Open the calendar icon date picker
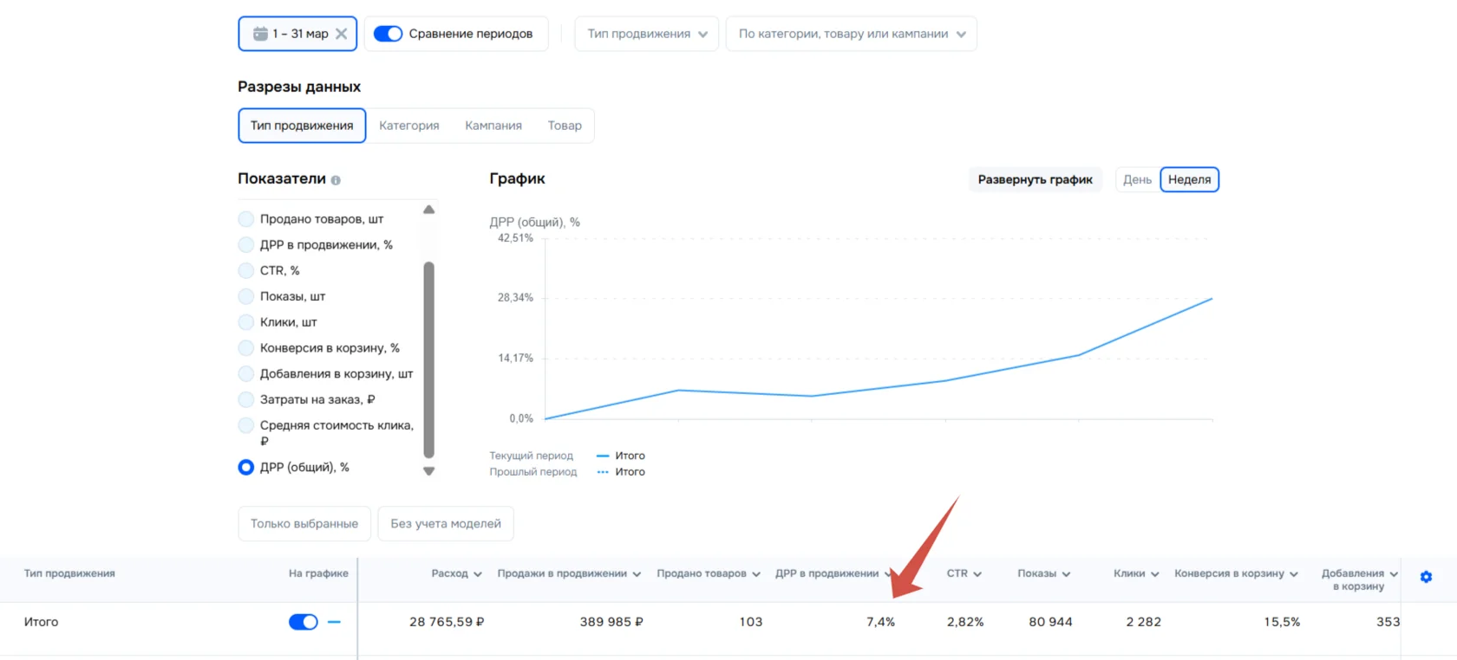1457x660 pixels. [260, 34]
